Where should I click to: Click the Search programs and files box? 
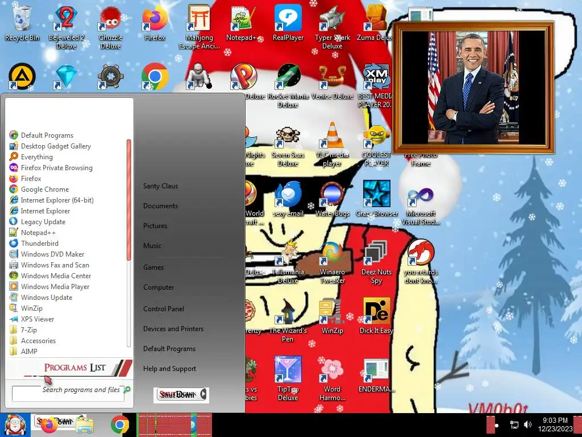click(68, 393)
